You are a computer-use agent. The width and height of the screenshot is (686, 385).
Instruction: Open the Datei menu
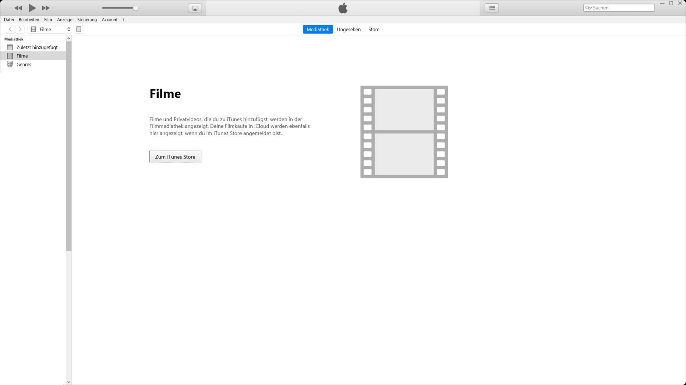[9, 20]
